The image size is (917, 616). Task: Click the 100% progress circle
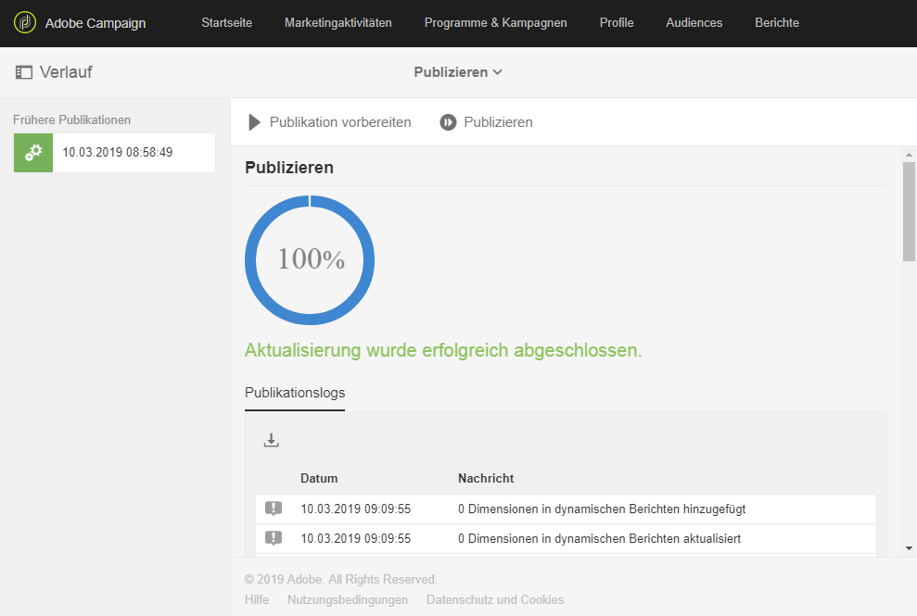(x=310, y=260)
